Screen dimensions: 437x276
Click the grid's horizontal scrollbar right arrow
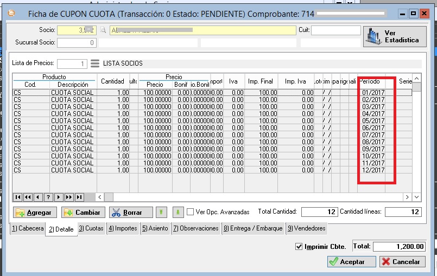coord(407,197)
